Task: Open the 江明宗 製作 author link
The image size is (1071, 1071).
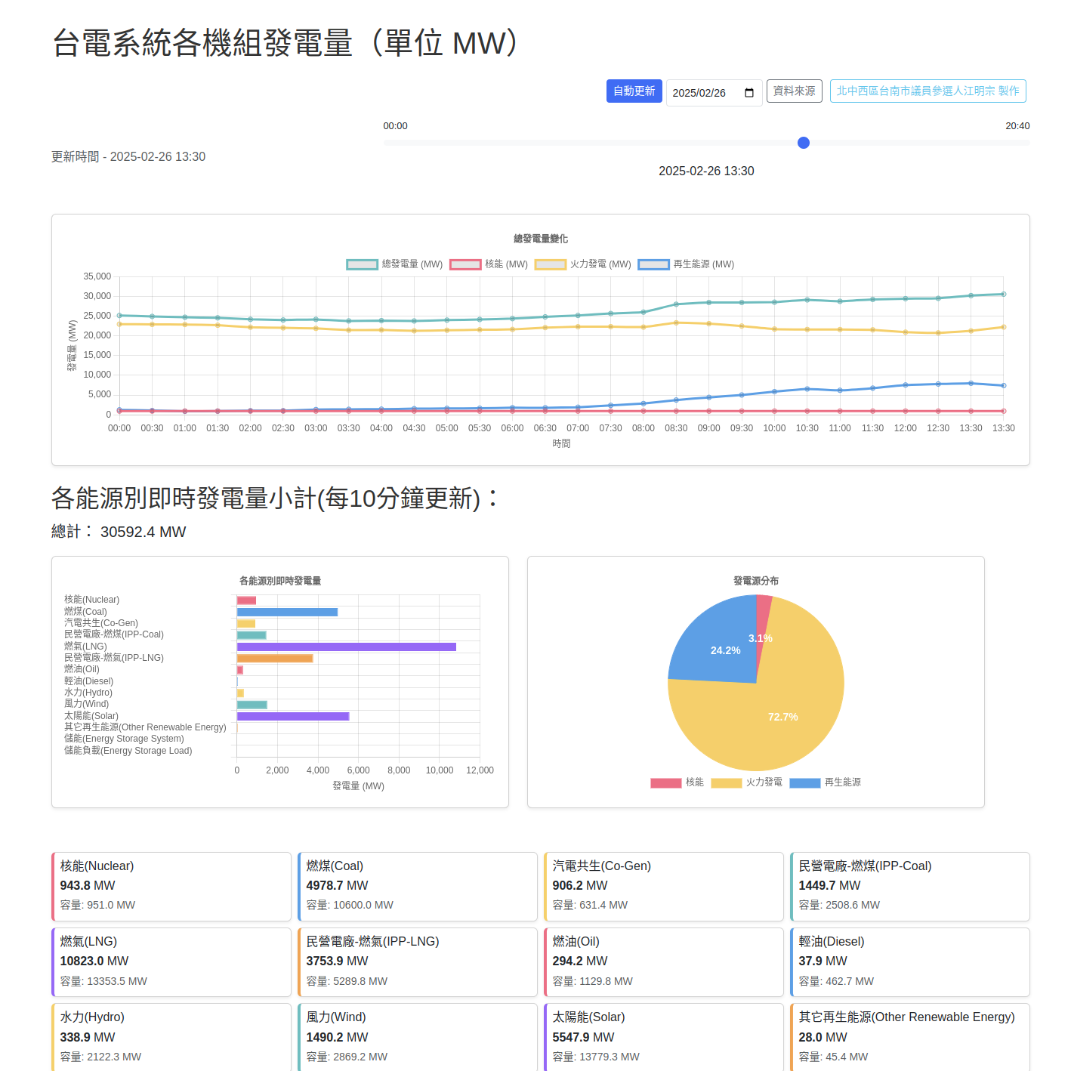Action: pyautogui.click(x=927, y=91)
